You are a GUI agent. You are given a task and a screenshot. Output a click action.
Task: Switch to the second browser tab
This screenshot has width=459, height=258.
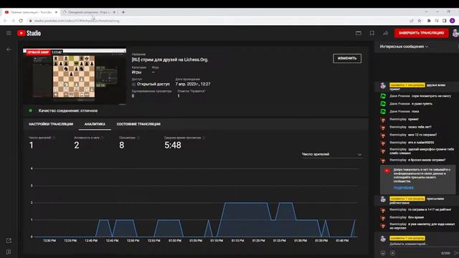tap(89, 12)
